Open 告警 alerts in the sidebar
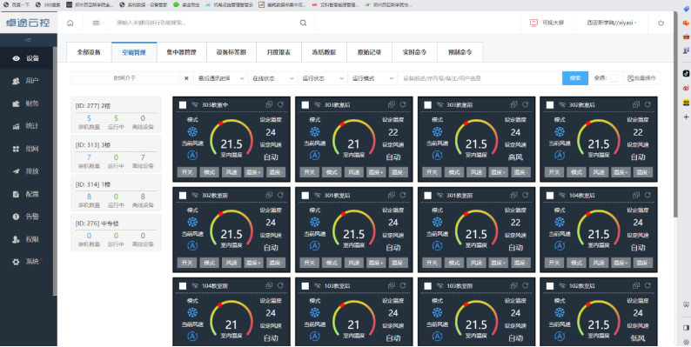This screenshot has height=347, width=691. pos(26,217)
